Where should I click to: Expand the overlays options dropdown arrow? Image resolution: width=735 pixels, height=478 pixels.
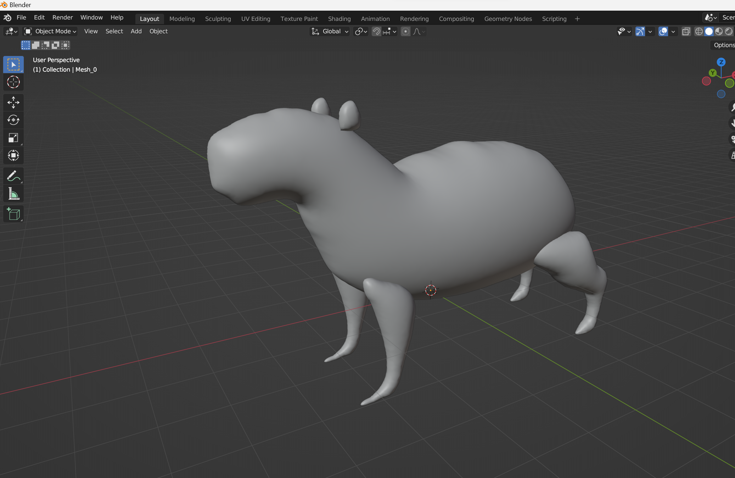[673, 32]
